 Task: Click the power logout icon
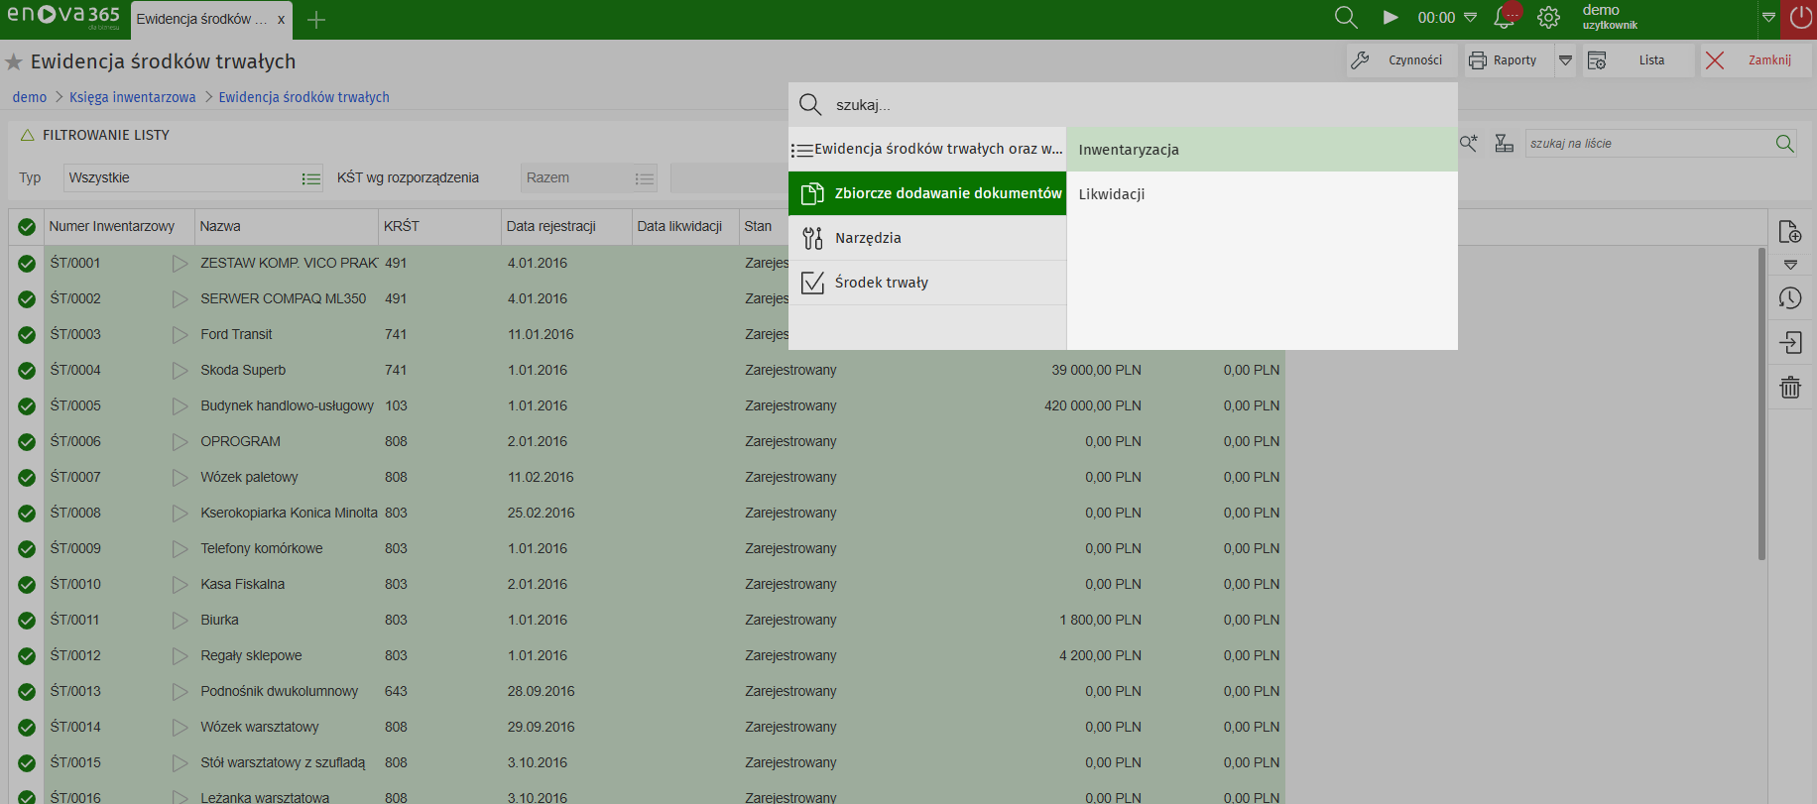(x=1800, y=18)
